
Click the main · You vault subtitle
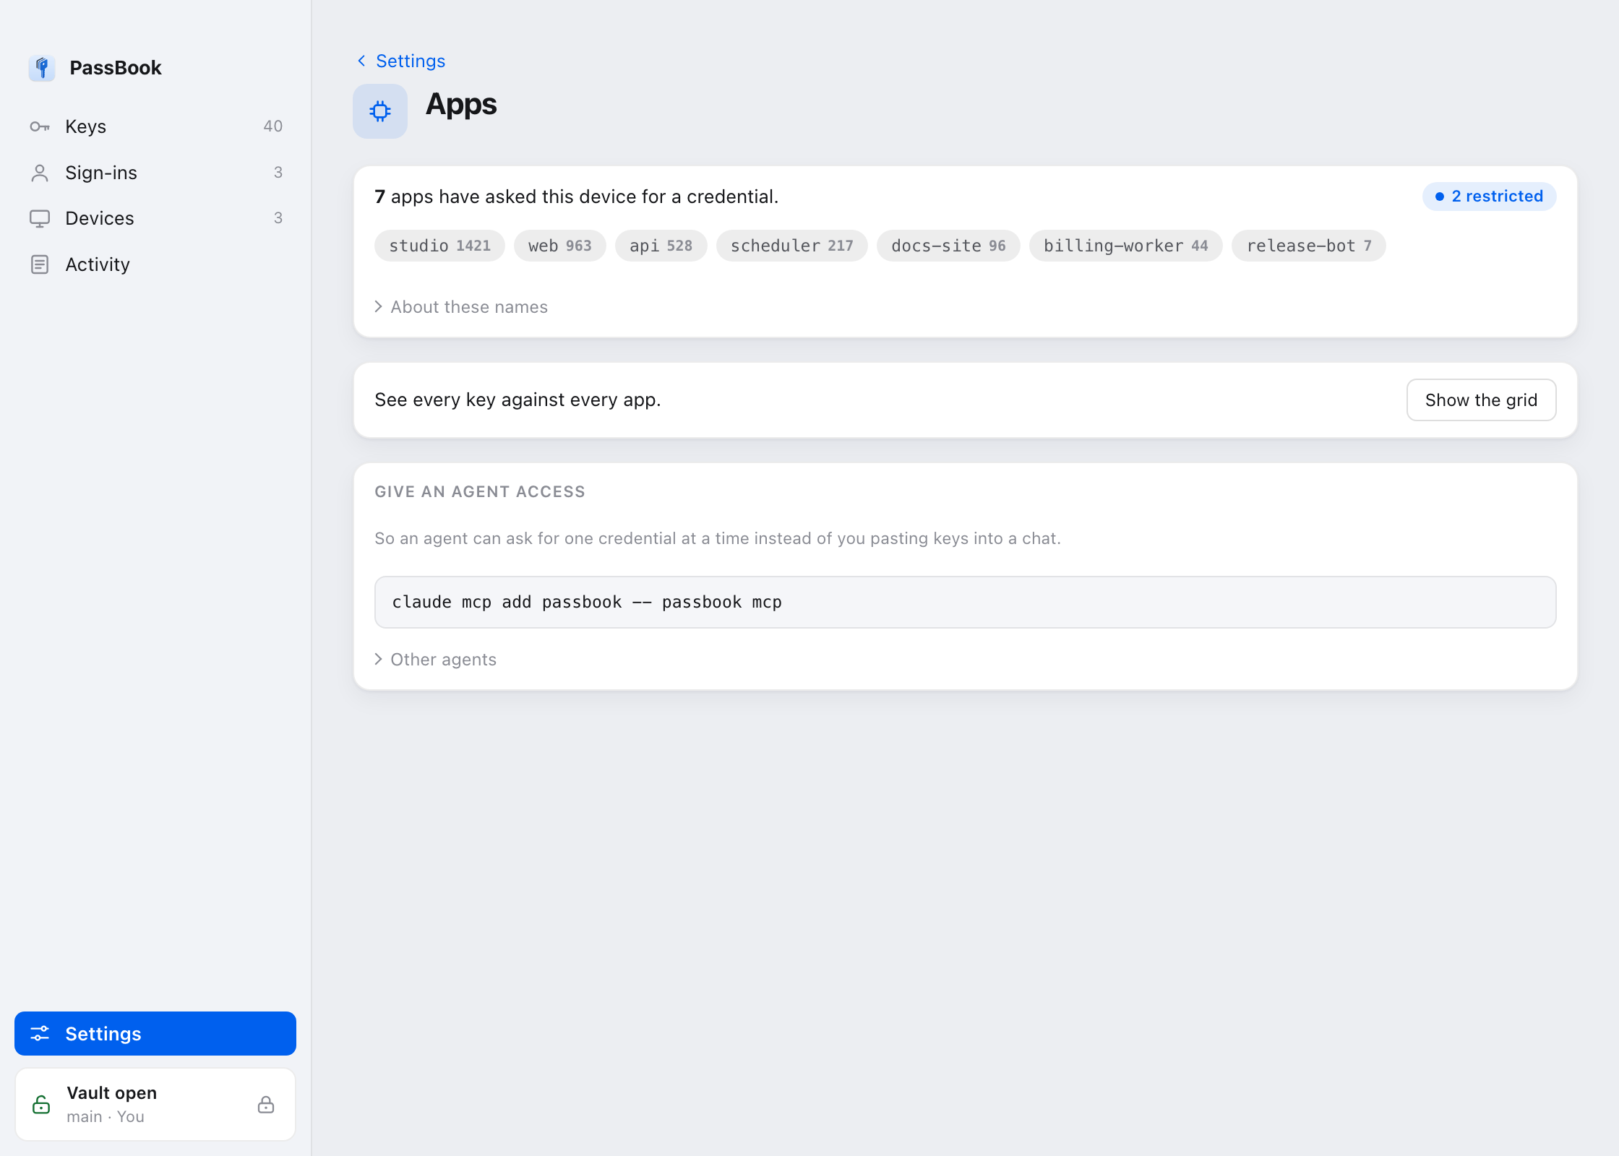coord(106,1117)
